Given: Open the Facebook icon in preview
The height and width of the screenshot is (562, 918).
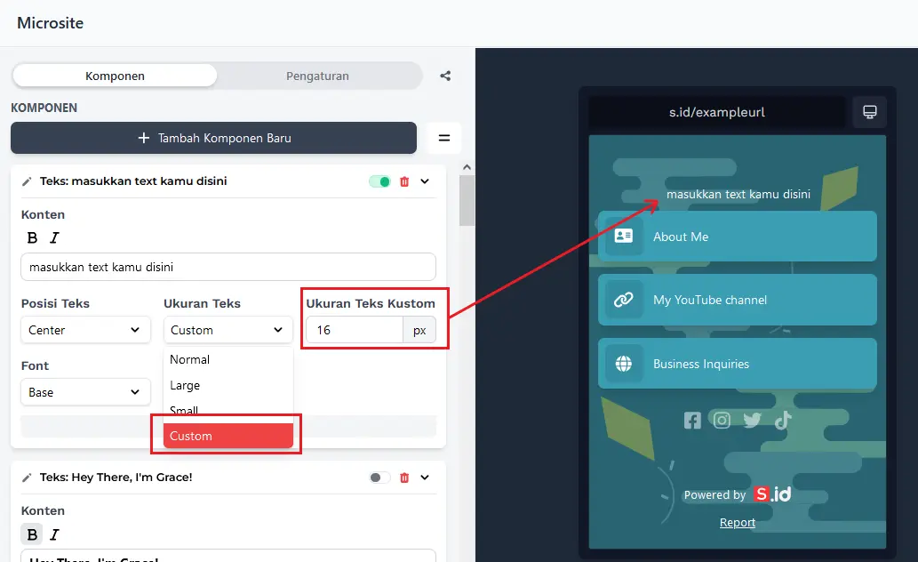Looking at the screenshot, I should 692,421.
